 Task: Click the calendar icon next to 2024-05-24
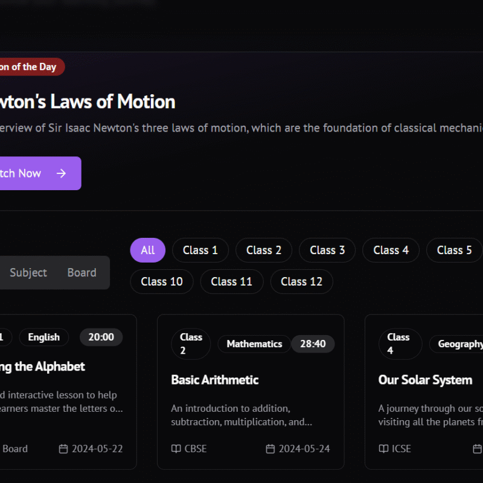coord(270,449)
